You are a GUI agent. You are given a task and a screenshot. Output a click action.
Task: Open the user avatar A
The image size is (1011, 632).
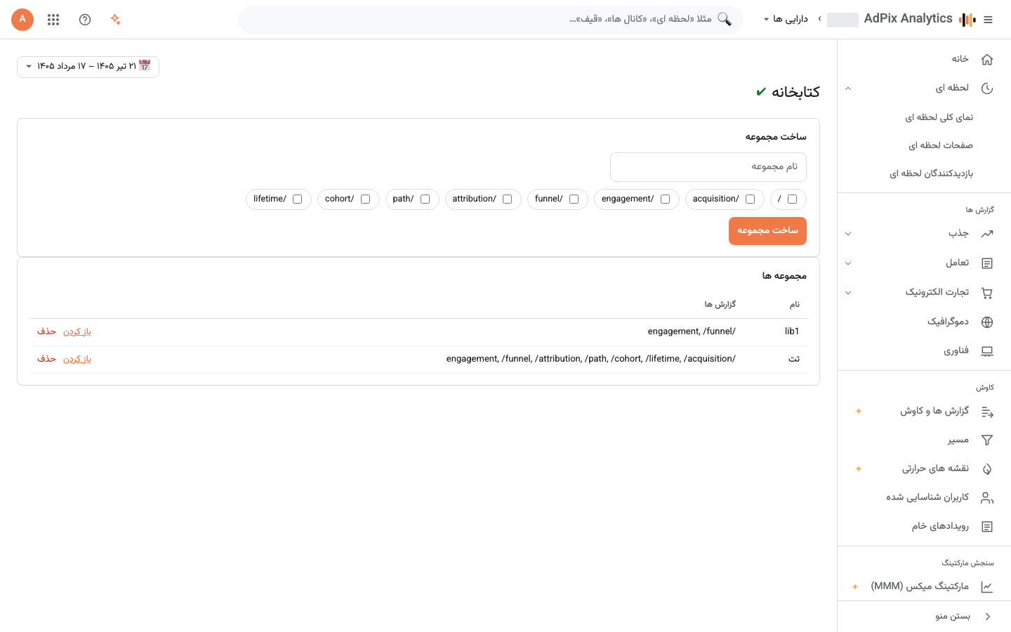point(22,20)
